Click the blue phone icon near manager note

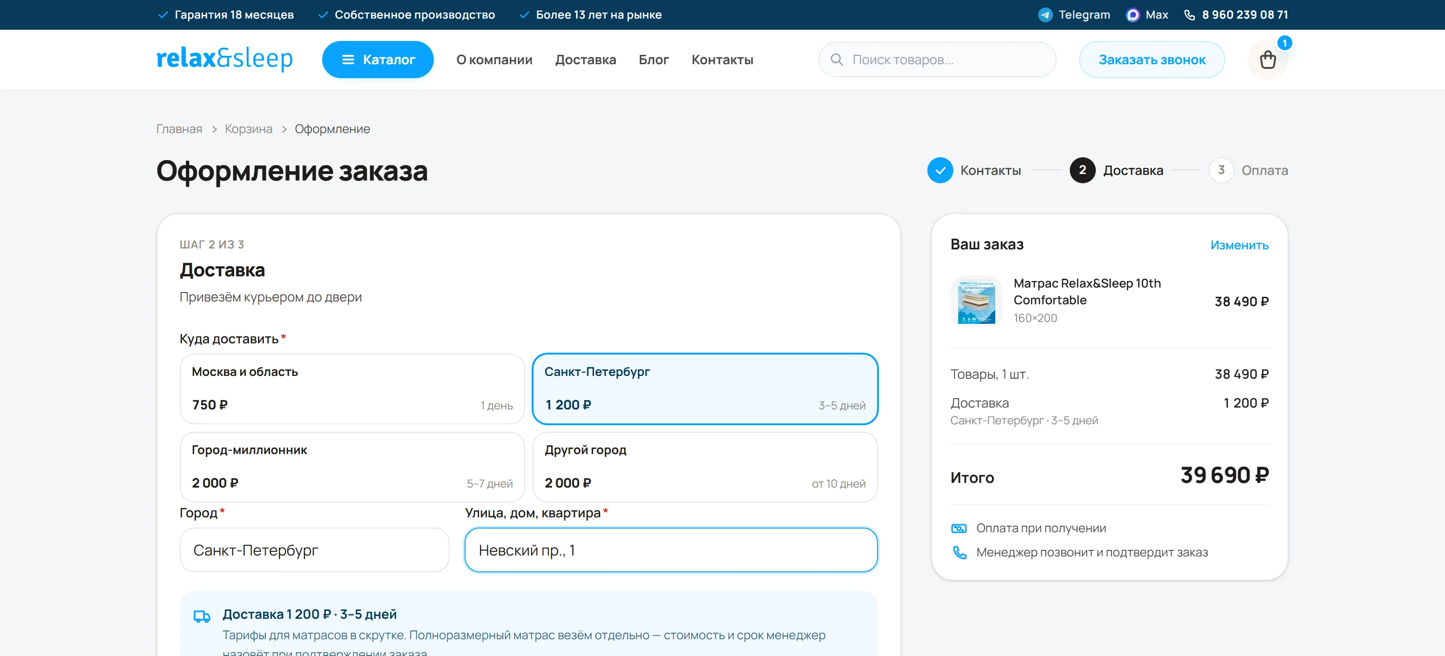[x=959, y=552]
